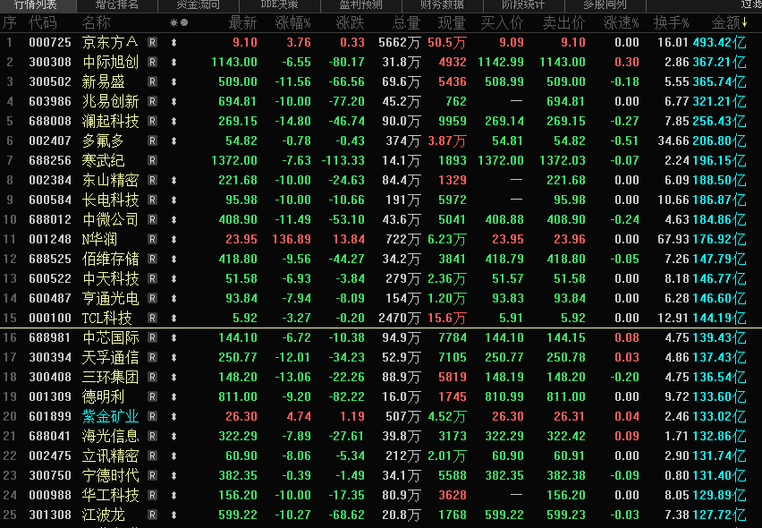Image resolution: width=762 pixels, height=528 pixels.
Task: Click volume 5662万 for 京东方A
Action: click(399, 43)
